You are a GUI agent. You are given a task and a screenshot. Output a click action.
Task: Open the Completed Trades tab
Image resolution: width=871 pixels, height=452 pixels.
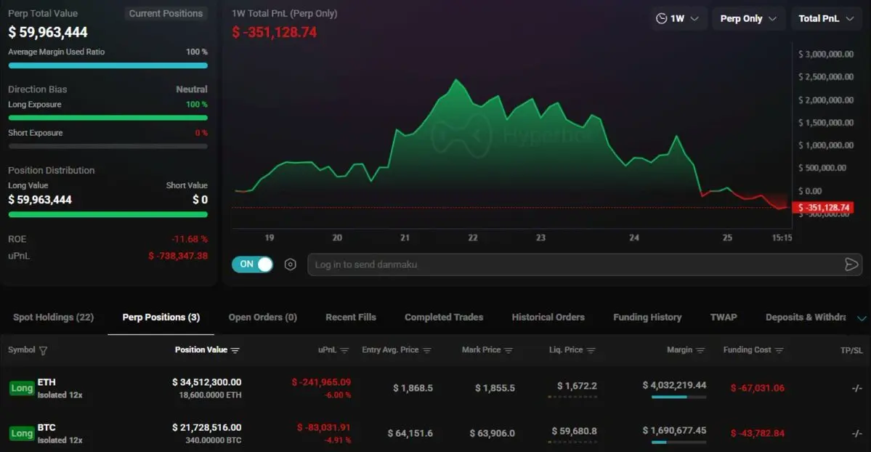point(444,317)
